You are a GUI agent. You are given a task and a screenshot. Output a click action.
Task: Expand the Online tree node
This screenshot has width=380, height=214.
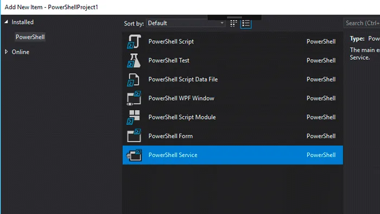[x=7, y=52]
